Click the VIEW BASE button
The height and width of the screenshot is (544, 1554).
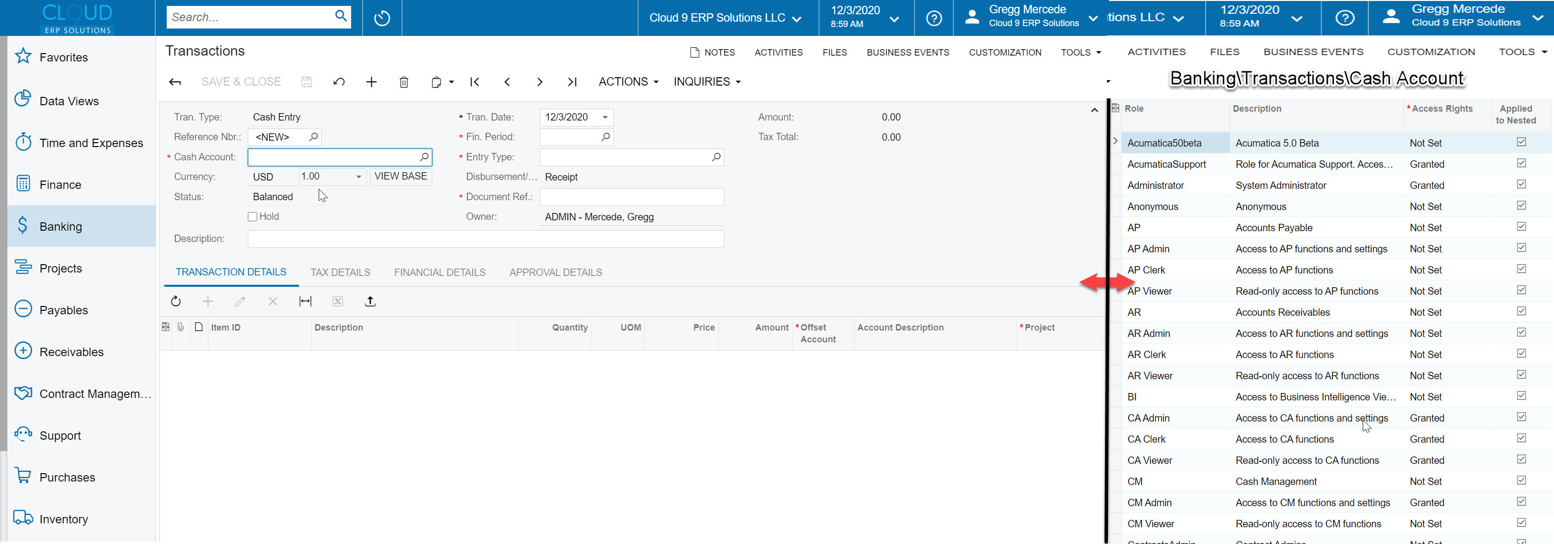coord(401,177)
